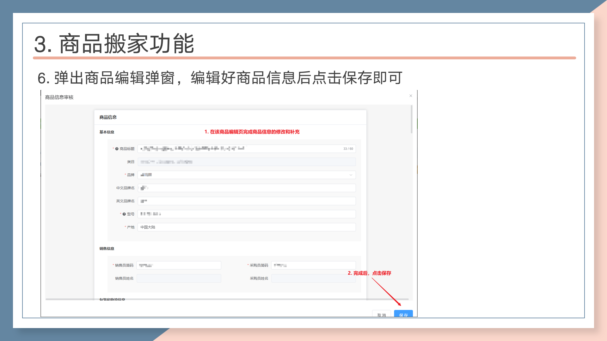Click the 类目 field
607x341 pixels.
coord(247,162)
